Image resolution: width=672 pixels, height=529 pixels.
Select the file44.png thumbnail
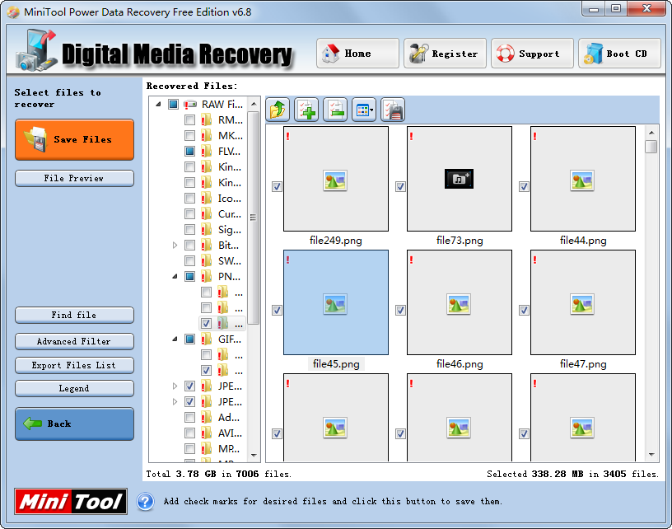tap(583, 179)
